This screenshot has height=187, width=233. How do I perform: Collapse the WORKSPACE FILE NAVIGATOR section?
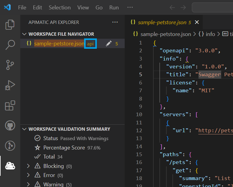click(25, 34)
